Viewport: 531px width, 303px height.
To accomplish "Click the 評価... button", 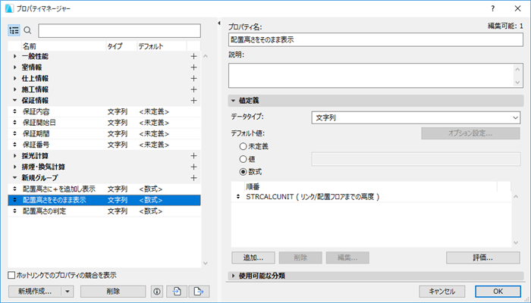I will click(483, 258).
